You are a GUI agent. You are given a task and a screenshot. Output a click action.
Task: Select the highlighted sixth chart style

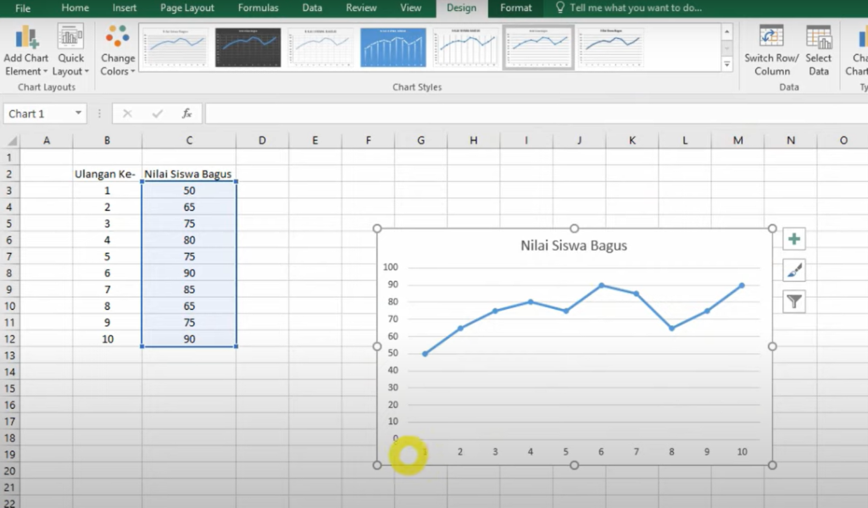click(538, 47)
